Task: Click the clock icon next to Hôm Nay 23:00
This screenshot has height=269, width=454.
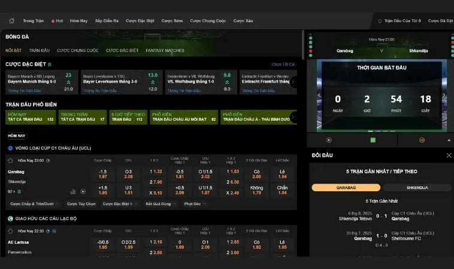Action: [48, 161]
